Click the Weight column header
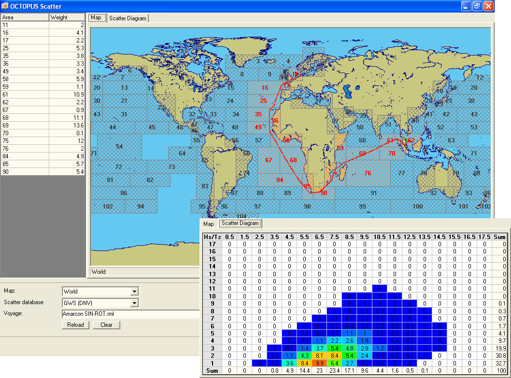The height and width of the screenshot is (378, 511). click(67, 17)
